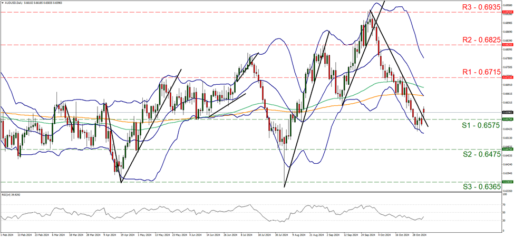Click the arrow before AUDUSD,Daily title
This screenshot has width=514, height=238.
pyautogui.click(x=3, y=3)
